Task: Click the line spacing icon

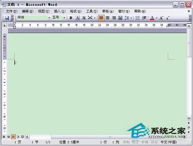Action: (127, 18)
